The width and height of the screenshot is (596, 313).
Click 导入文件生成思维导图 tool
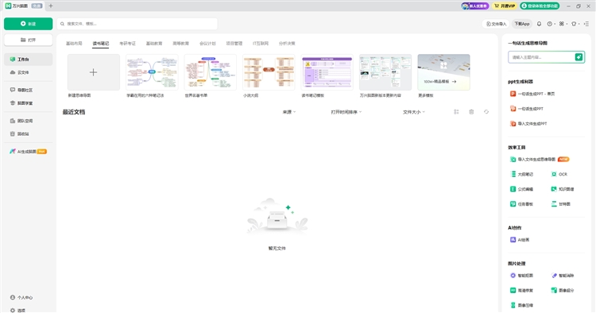(540, 160)
